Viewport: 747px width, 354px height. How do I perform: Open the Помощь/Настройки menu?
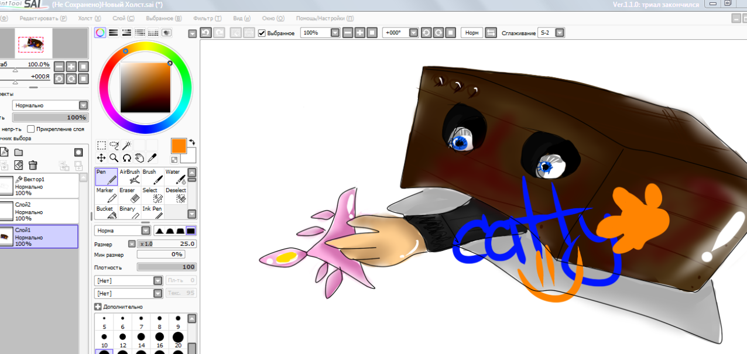tap(324, 19)
